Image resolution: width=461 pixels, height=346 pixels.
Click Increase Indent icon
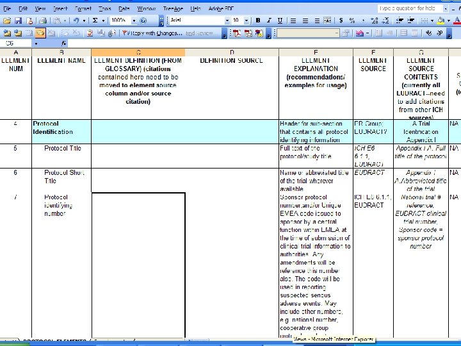click(x=410, y=21)
